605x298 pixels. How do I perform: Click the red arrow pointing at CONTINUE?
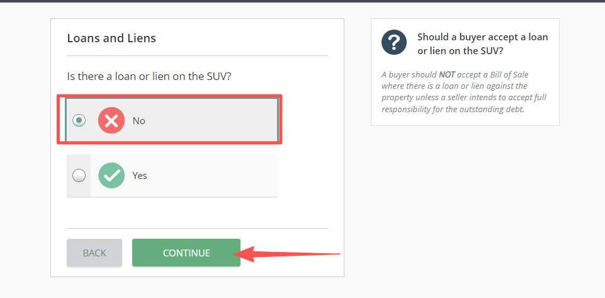290,255
